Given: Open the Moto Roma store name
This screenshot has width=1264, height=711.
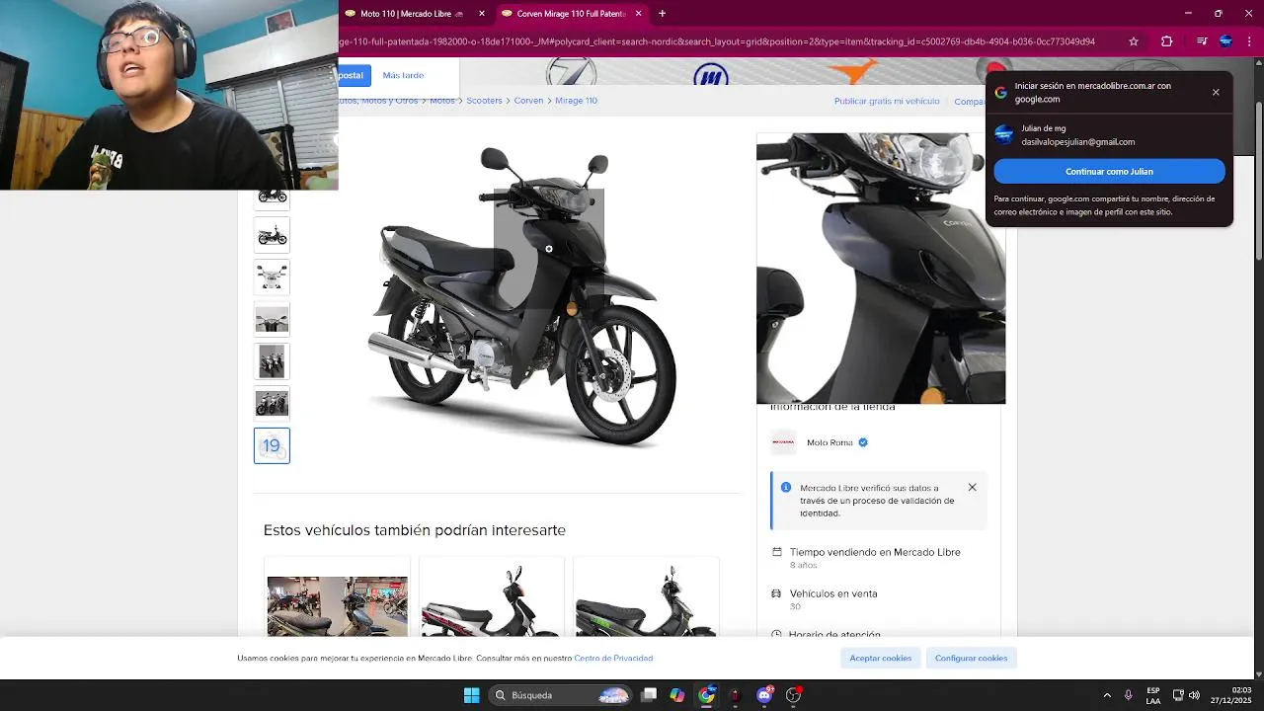Looking at the screenshot, I should click(829, 442).
